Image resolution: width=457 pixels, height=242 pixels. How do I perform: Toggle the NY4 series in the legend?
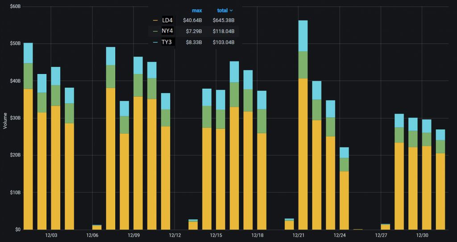coord(167,31)
